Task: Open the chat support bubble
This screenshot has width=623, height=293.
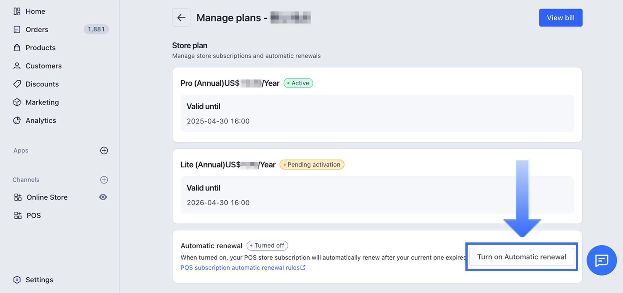Action: coord(601,260)
